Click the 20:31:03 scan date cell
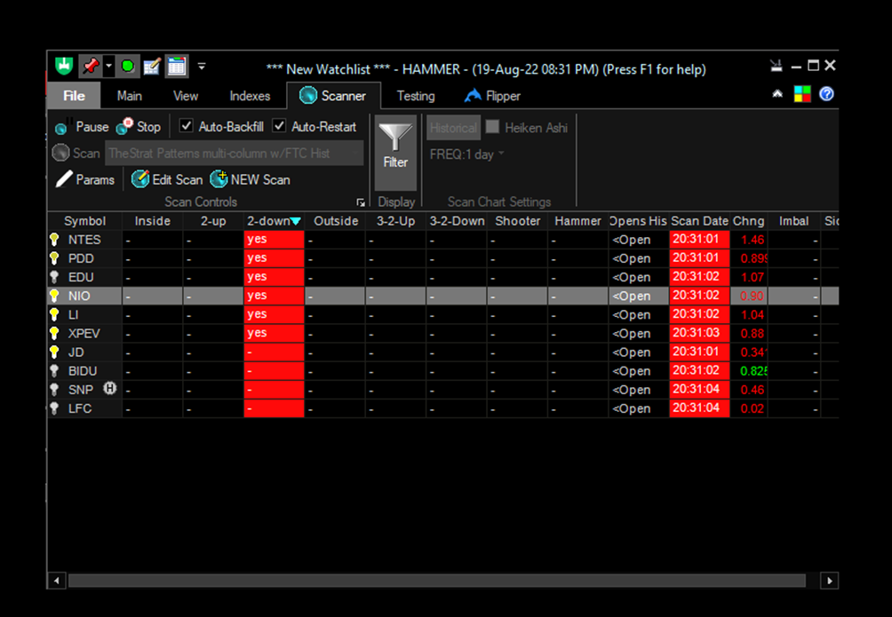Viewport: 892px width, 617px height. (x=699, y=333)
